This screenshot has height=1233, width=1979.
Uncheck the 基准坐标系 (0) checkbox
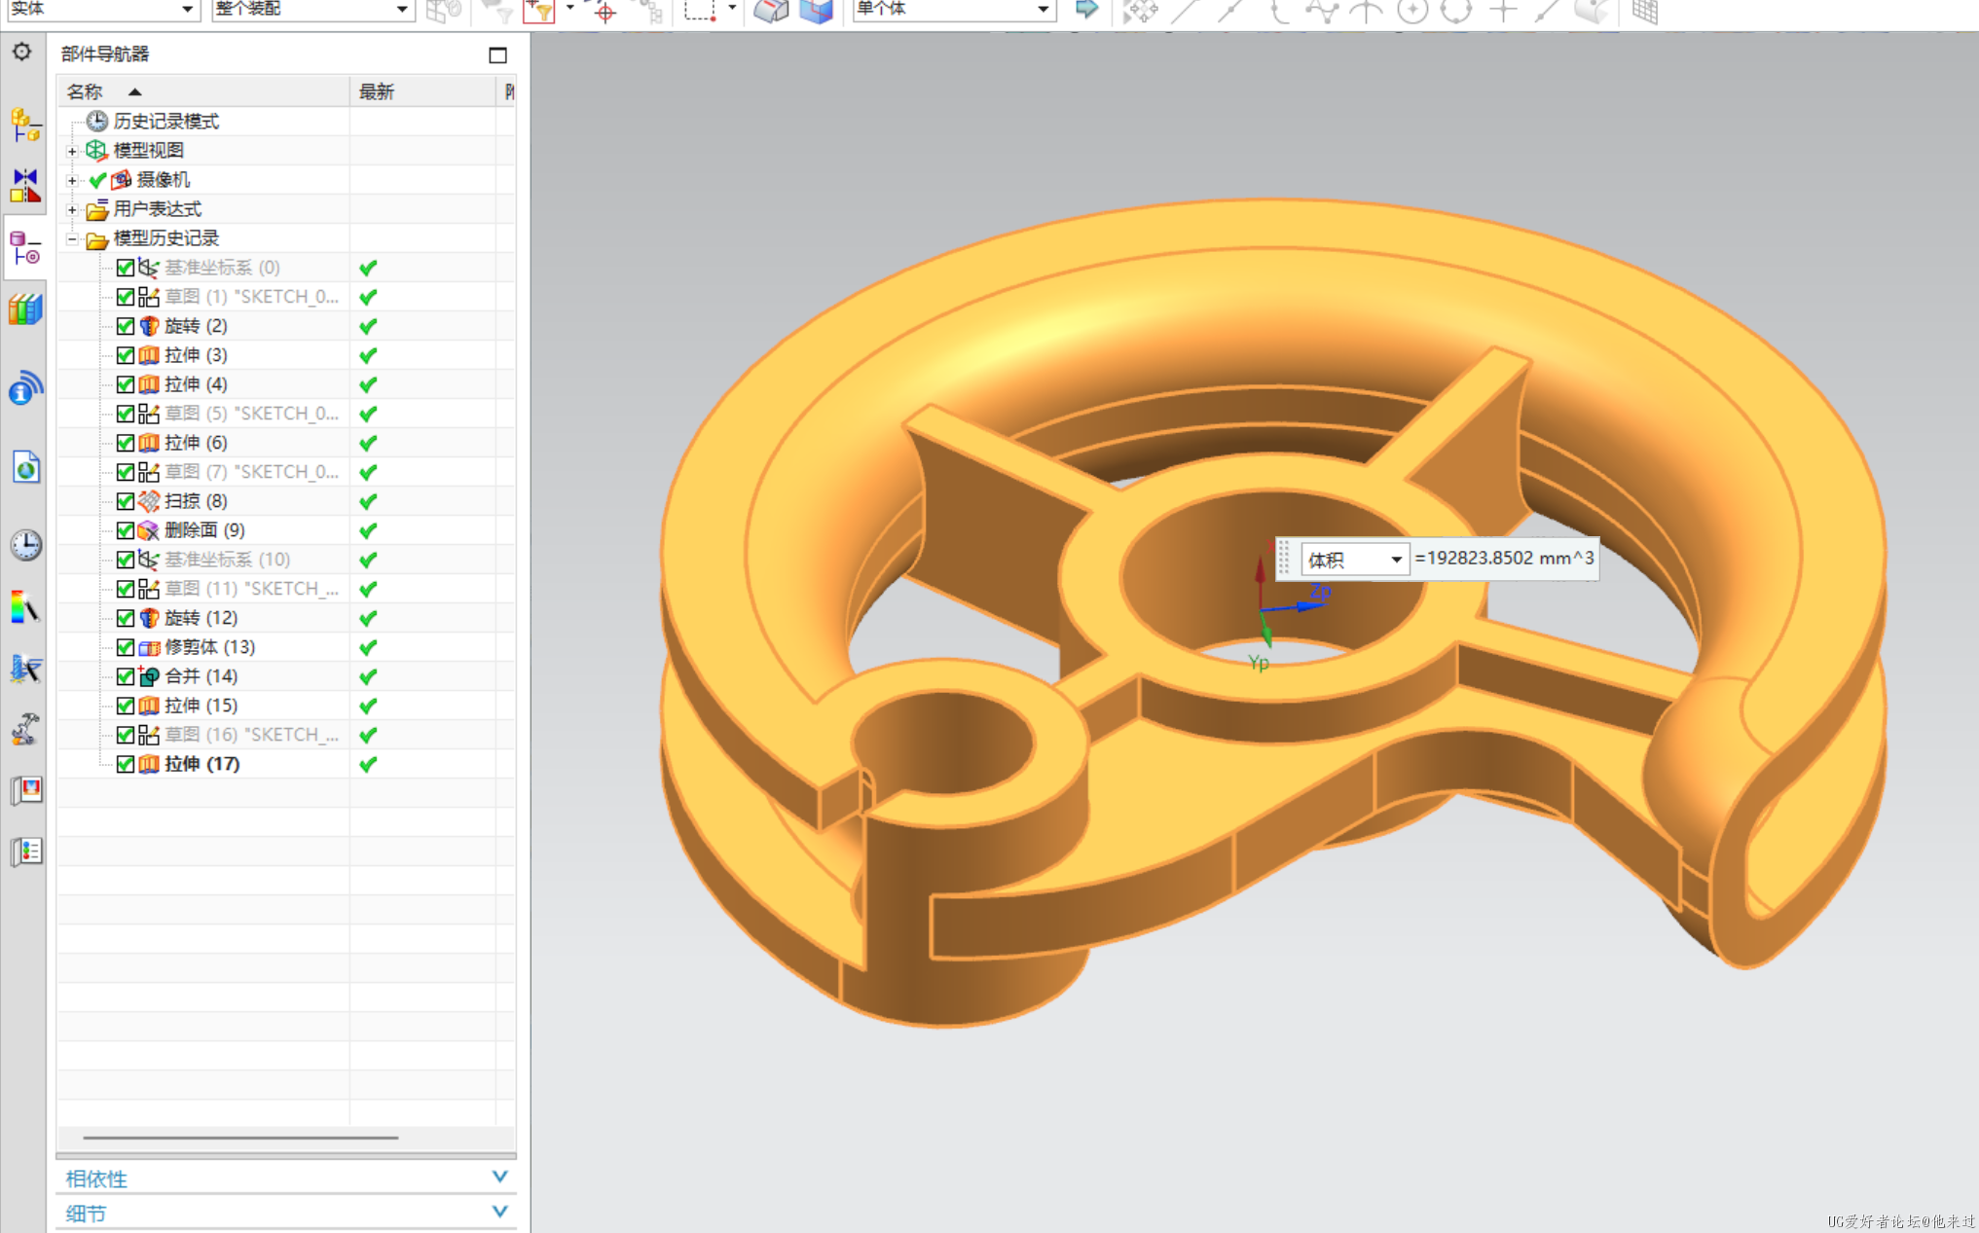coord(125,268)
